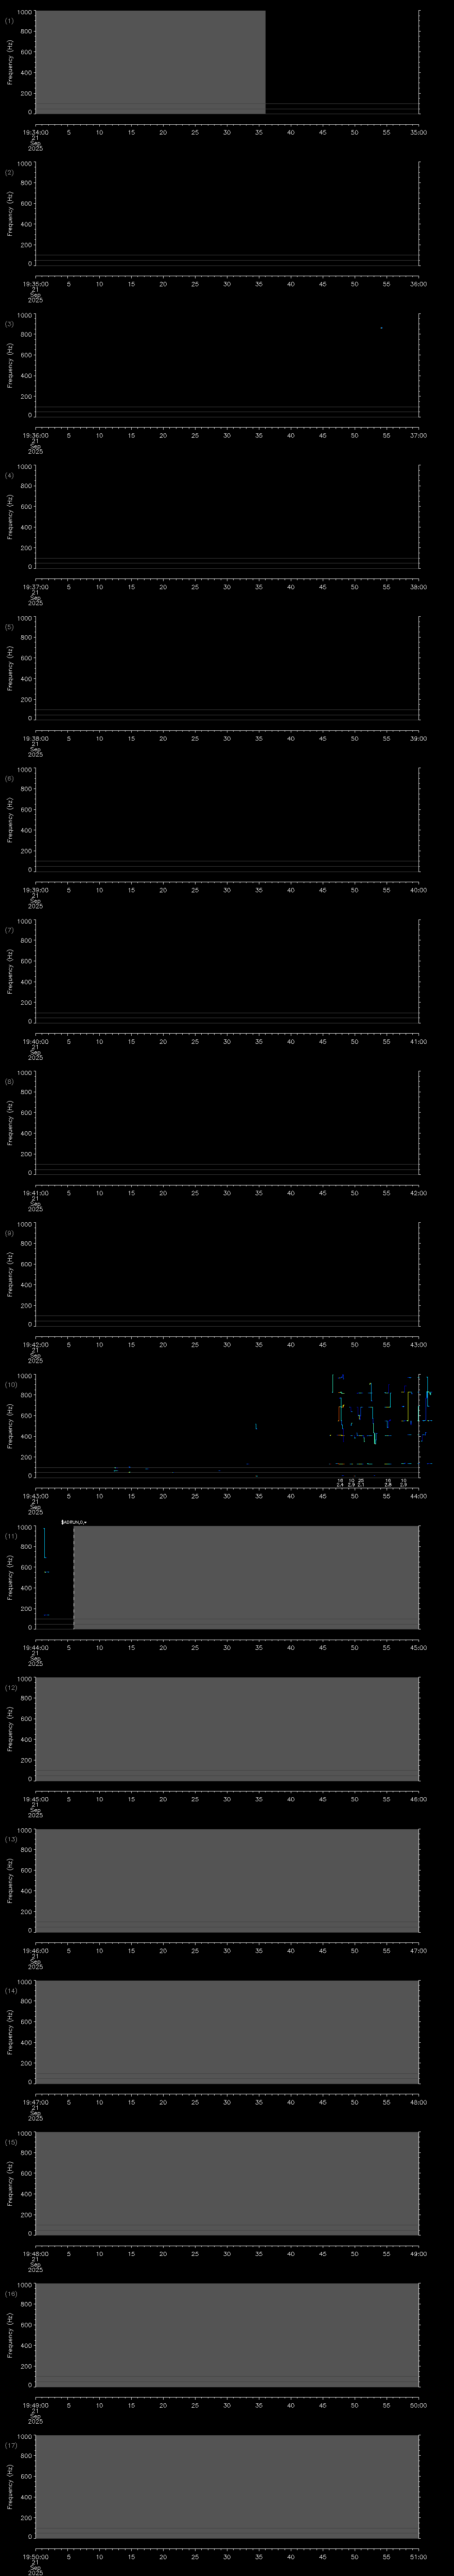Click the 30 second tick label under panel 7
The height and width of the screenshot is (2576, 454).
pos(227,1041)
